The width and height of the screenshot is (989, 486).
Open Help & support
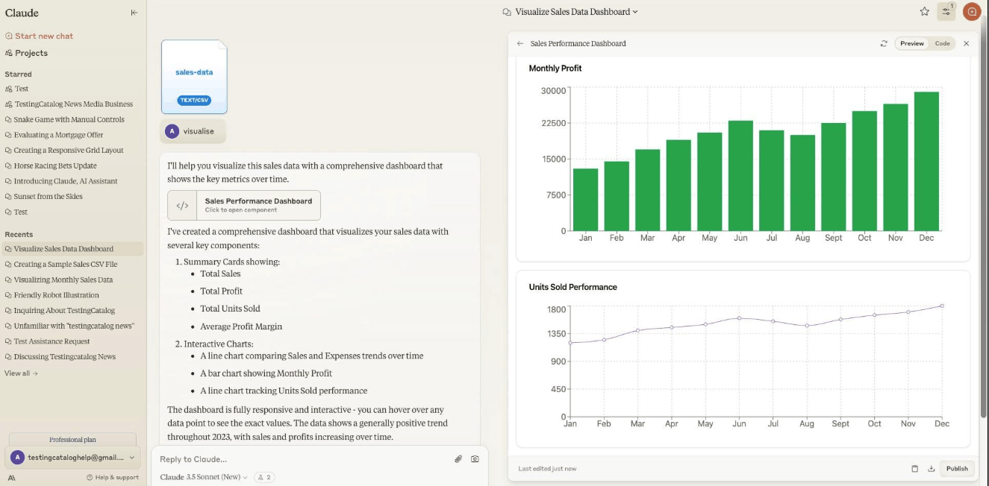113,477
